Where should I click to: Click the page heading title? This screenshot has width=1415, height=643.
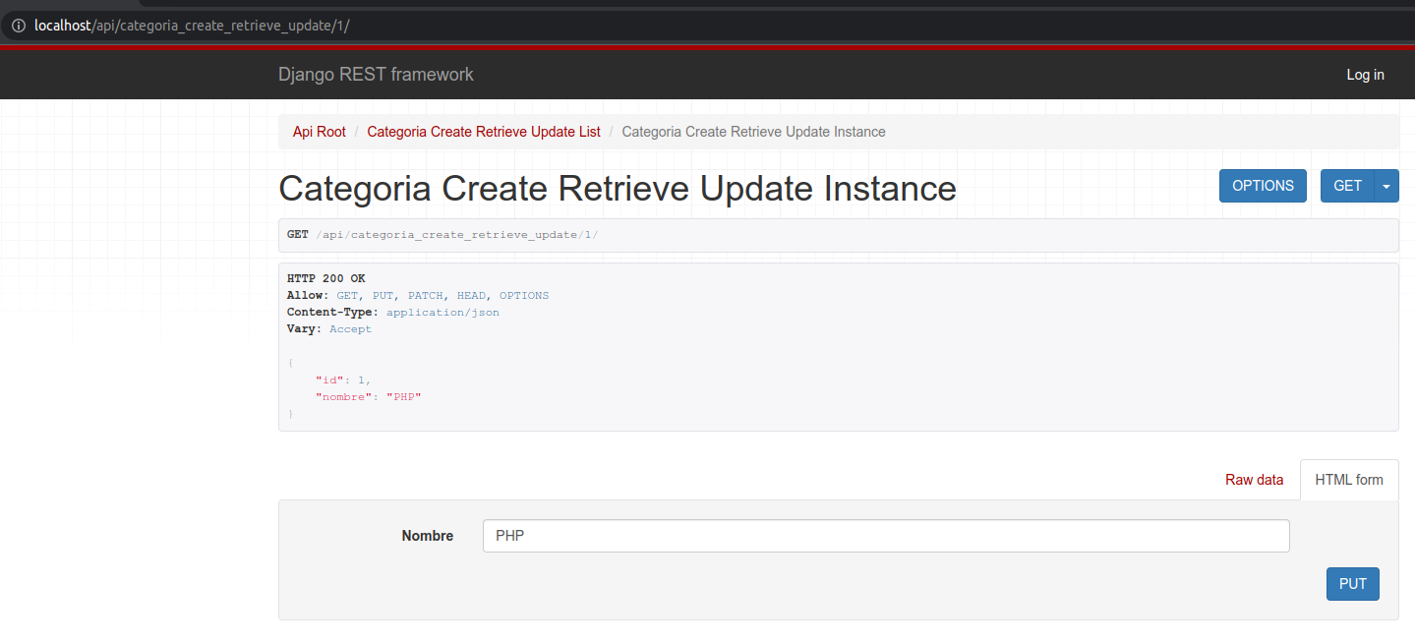(x=617, y=188)
